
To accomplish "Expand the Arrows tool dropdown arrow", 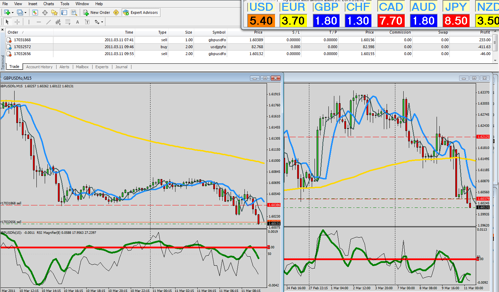I will coord(102,22).
